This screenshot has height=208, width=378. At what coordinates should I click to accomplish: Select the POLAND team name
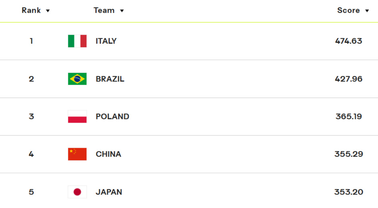(x=112, y=117)
